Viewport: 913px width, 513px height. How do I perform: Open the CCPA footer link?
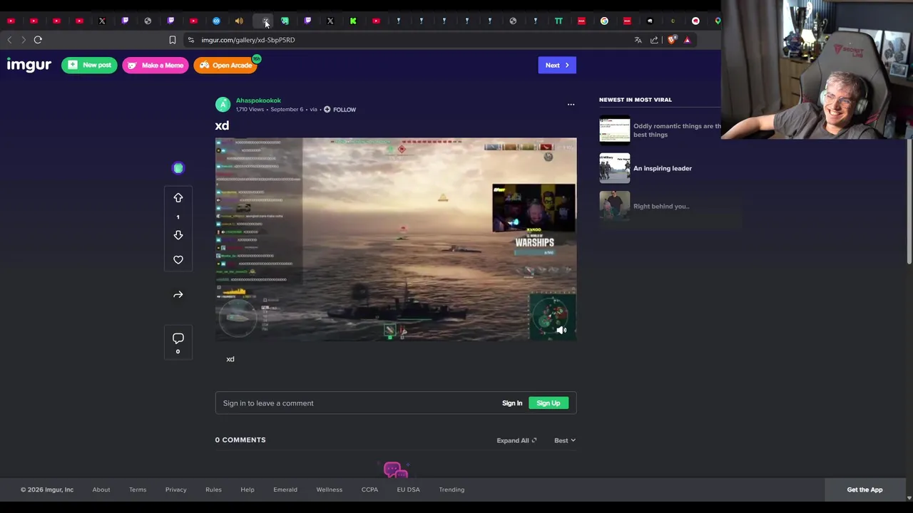[x=369, y=489]
